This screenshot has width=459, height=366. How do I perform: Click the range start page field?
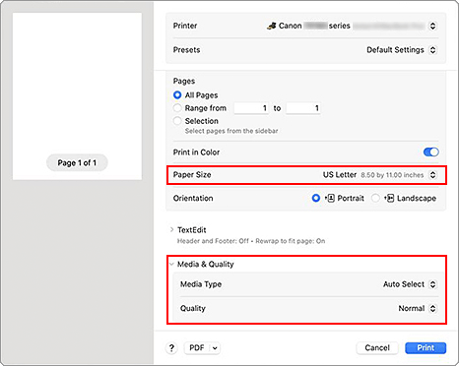251,108
